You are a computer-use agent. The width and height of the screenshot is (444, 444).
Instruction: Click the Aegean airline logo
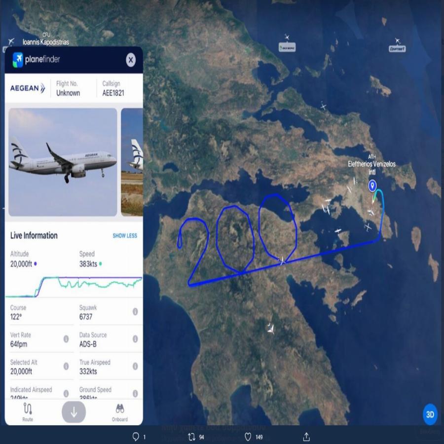[28, 88]
